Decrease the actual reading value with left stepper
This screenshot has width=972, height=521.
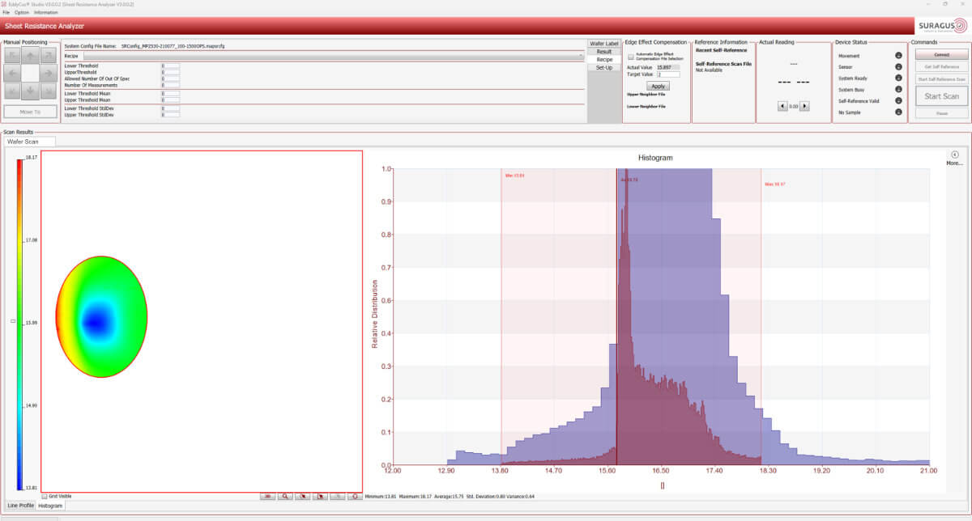(781, 106)
